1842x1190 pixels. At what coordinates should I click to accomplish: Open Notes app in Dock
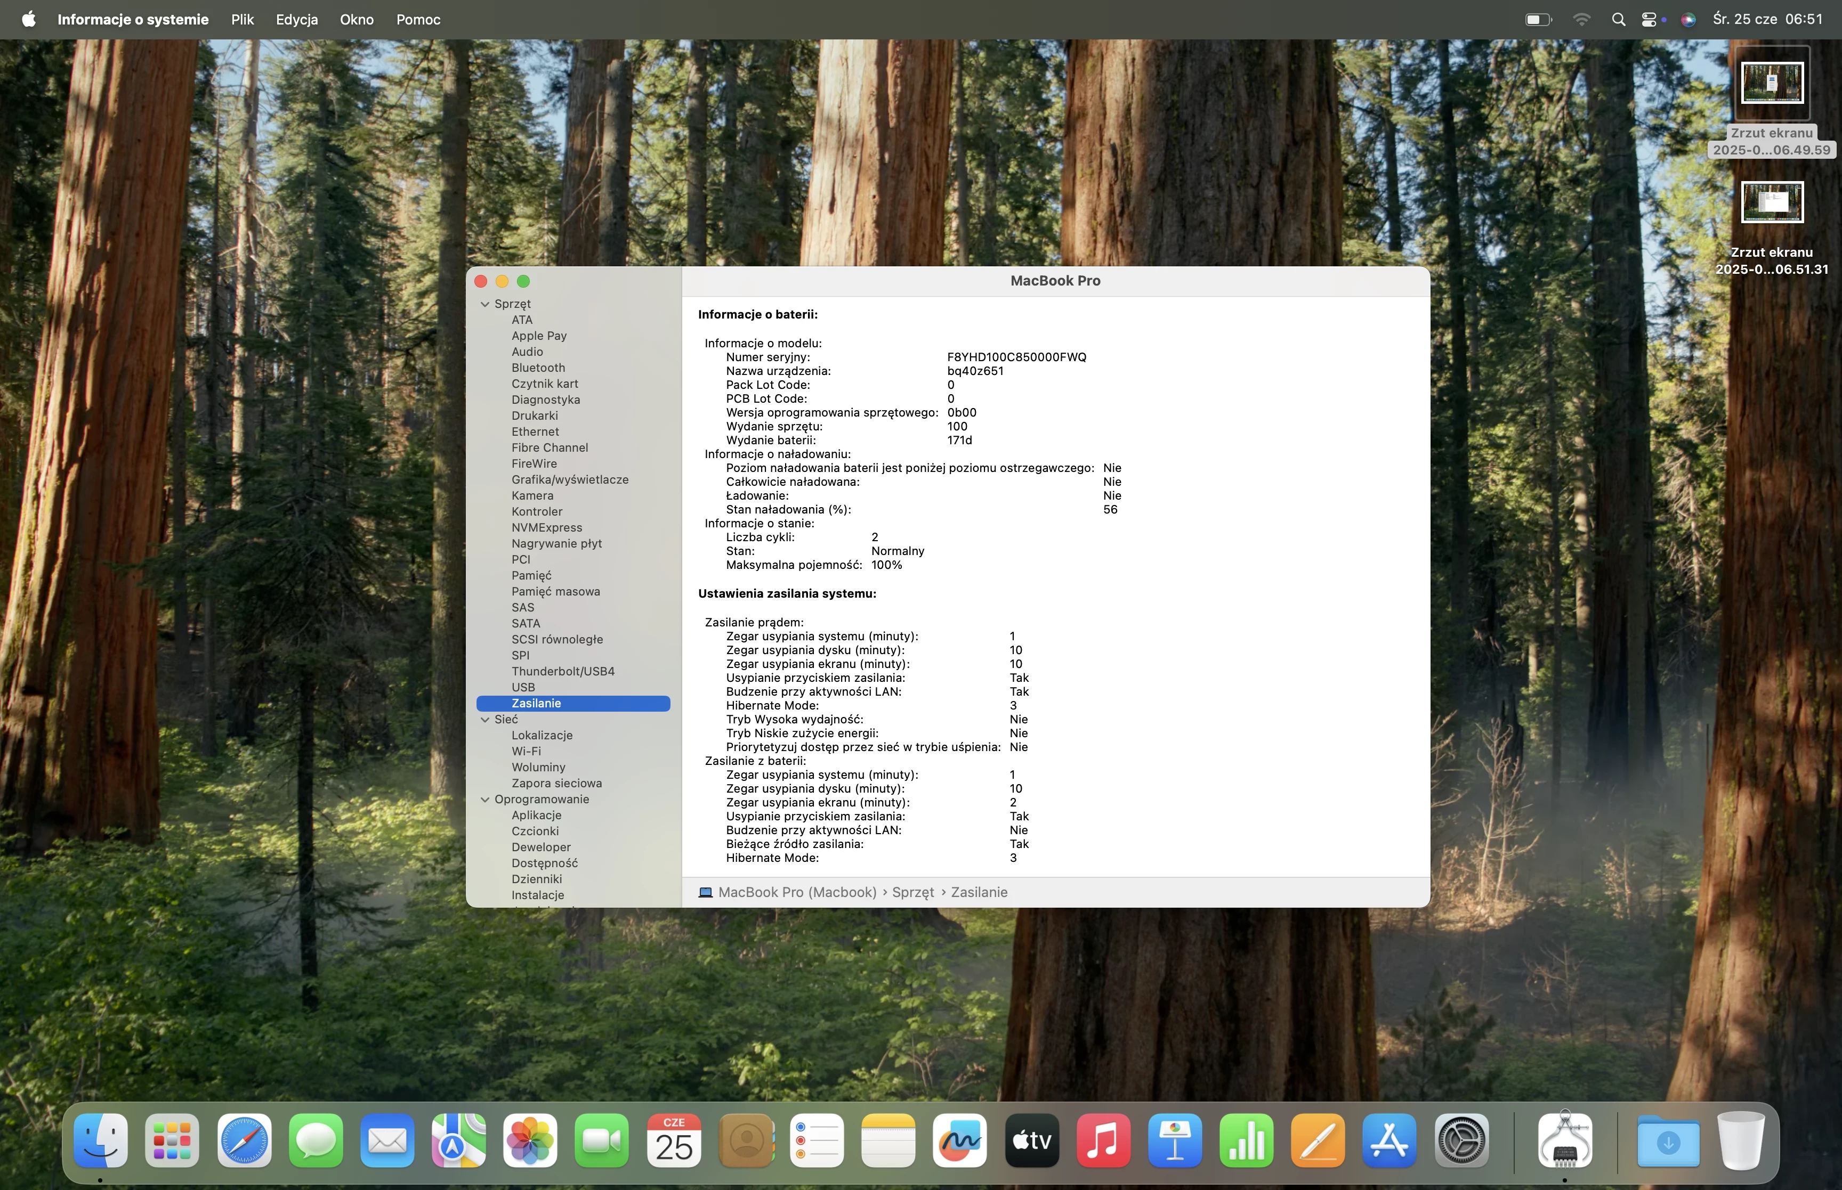(x=889, y=1140)
